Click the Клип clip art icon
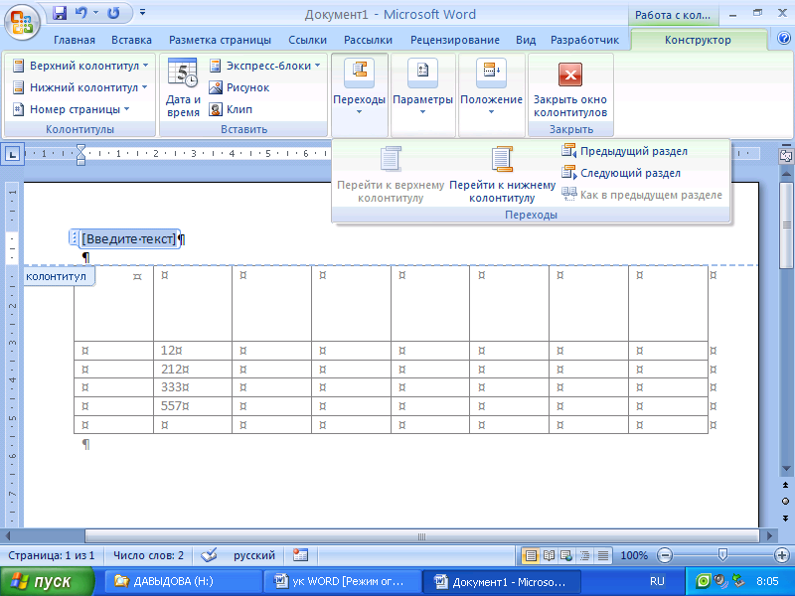This screenshot has width=795, height=596. coord(216,109)
